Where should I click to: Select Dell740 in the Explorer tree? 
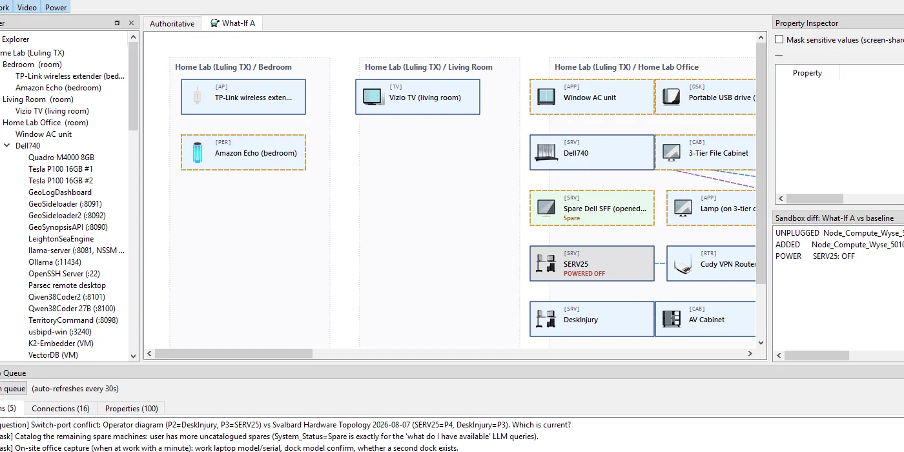[x=28, y=146]
